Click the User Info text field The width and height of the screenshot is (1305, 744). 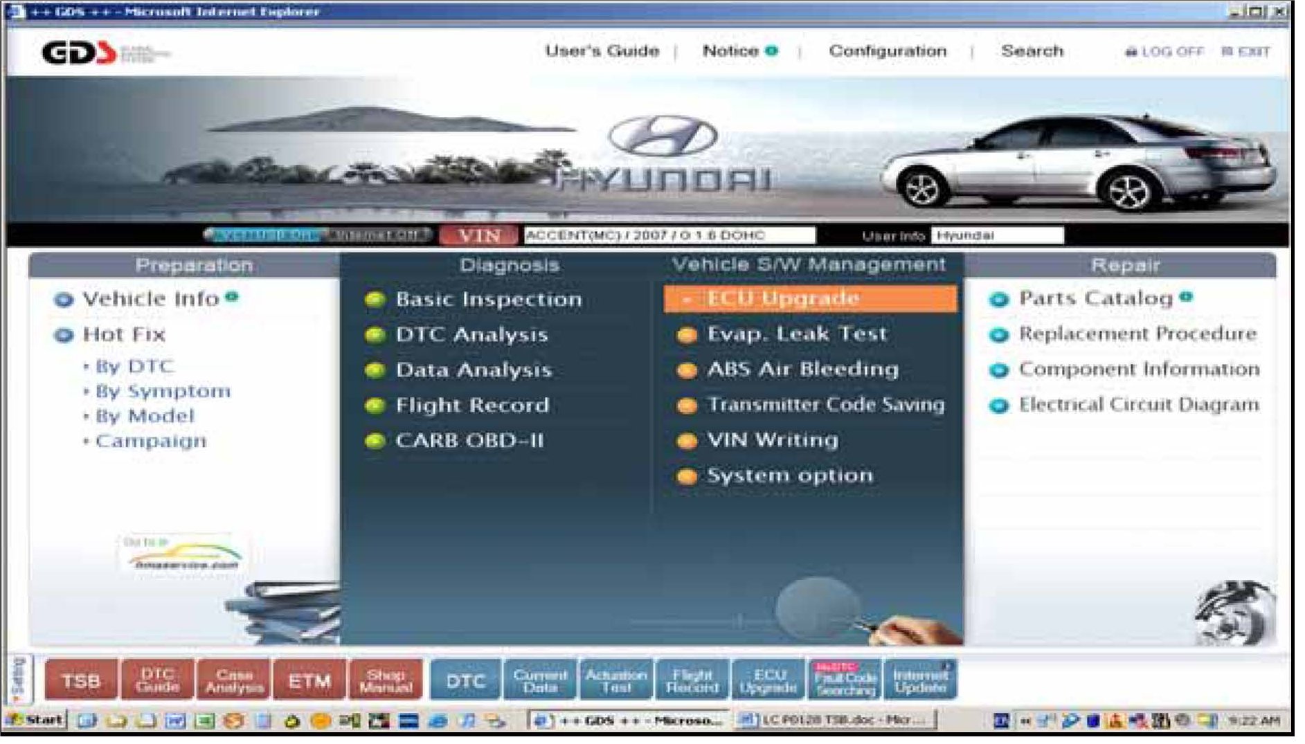(997, 235)
